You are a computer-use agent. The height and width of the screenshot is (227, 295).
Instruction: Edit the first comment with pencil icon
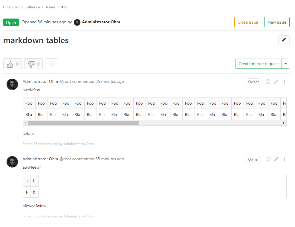click(276, 82)
